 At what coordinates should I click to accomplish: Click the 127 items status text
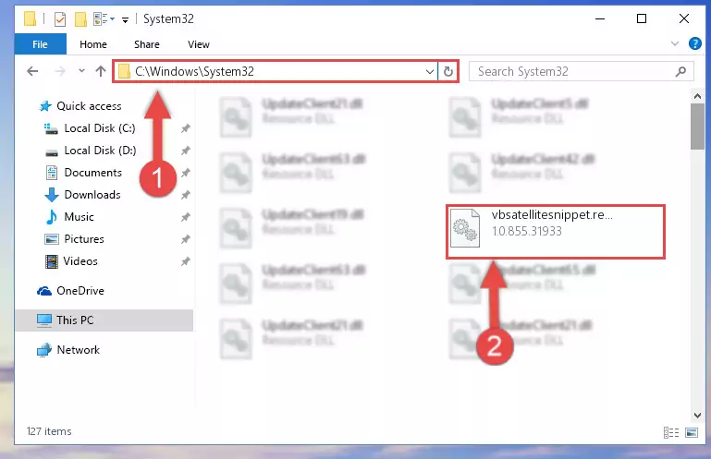click(x=49, y=431)
